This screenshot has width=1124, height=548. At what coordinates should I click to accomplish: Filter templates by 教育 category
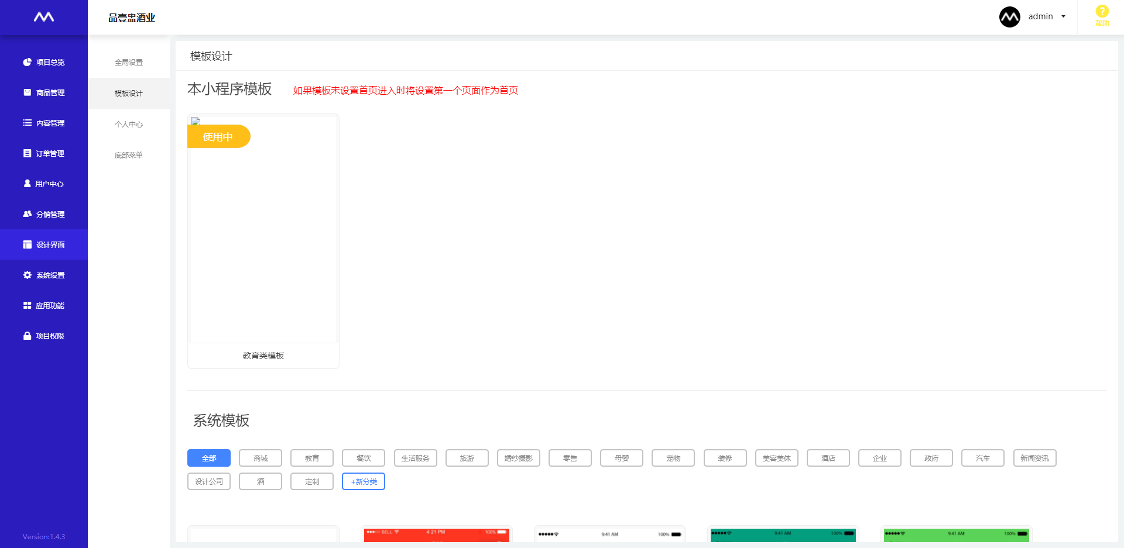click(312, 458)
